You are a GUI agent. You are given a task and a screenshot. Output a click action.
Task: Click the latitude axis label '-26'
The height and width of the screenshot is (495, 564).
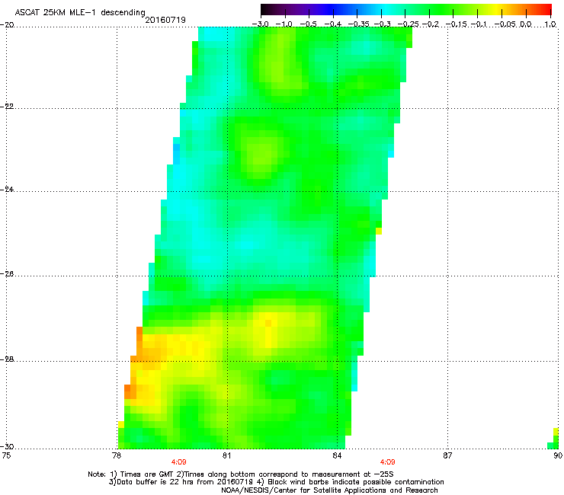(x=7, y=274)
